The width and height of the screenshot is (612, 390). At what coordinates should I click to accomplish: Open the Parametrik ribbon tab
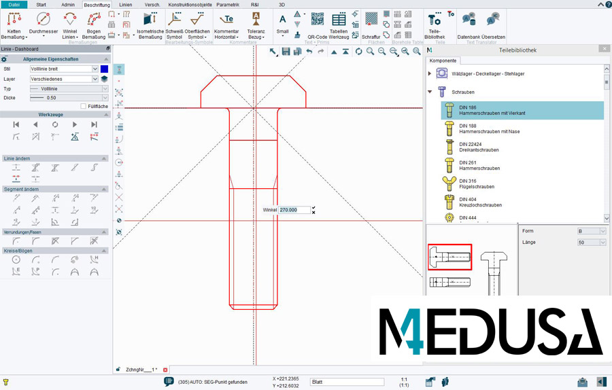[228, 5]
